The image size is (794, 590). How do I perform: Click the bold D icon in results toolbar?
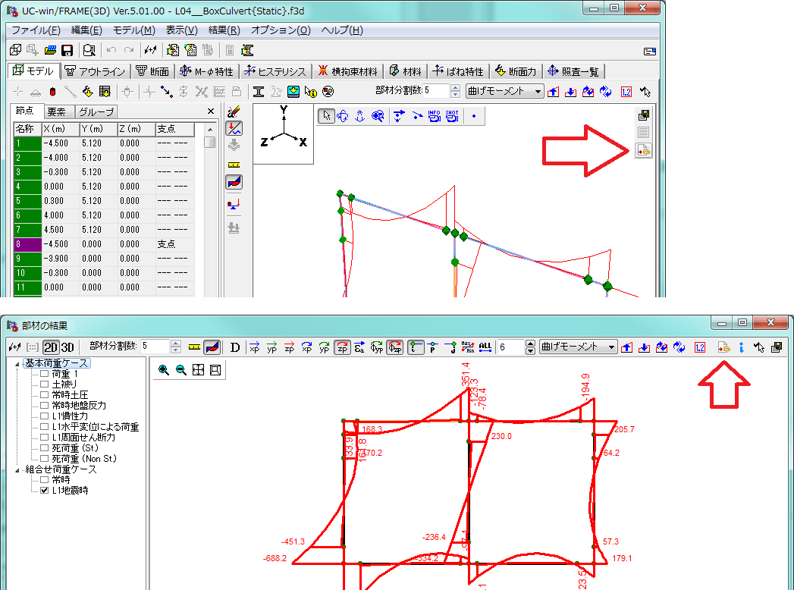click(235, 347)
